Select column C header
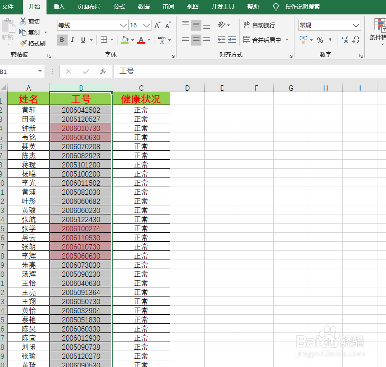Screen dimensions: 386x367 141,88
